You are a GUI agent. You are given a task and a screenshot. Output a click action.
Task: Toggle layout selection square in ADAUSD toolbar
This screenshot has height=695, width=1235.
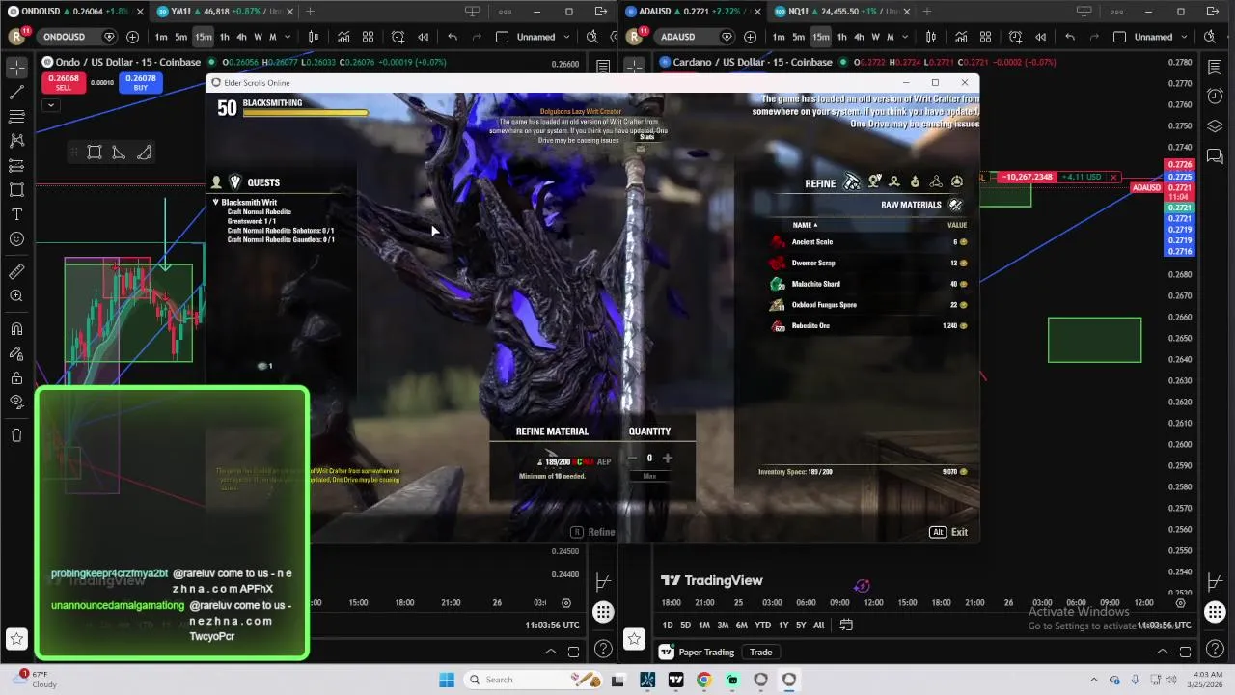click(x=1119, y=37)
